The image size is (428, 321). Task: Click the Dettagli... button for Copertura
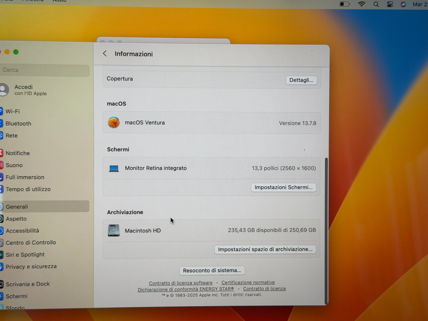[301, 80]
